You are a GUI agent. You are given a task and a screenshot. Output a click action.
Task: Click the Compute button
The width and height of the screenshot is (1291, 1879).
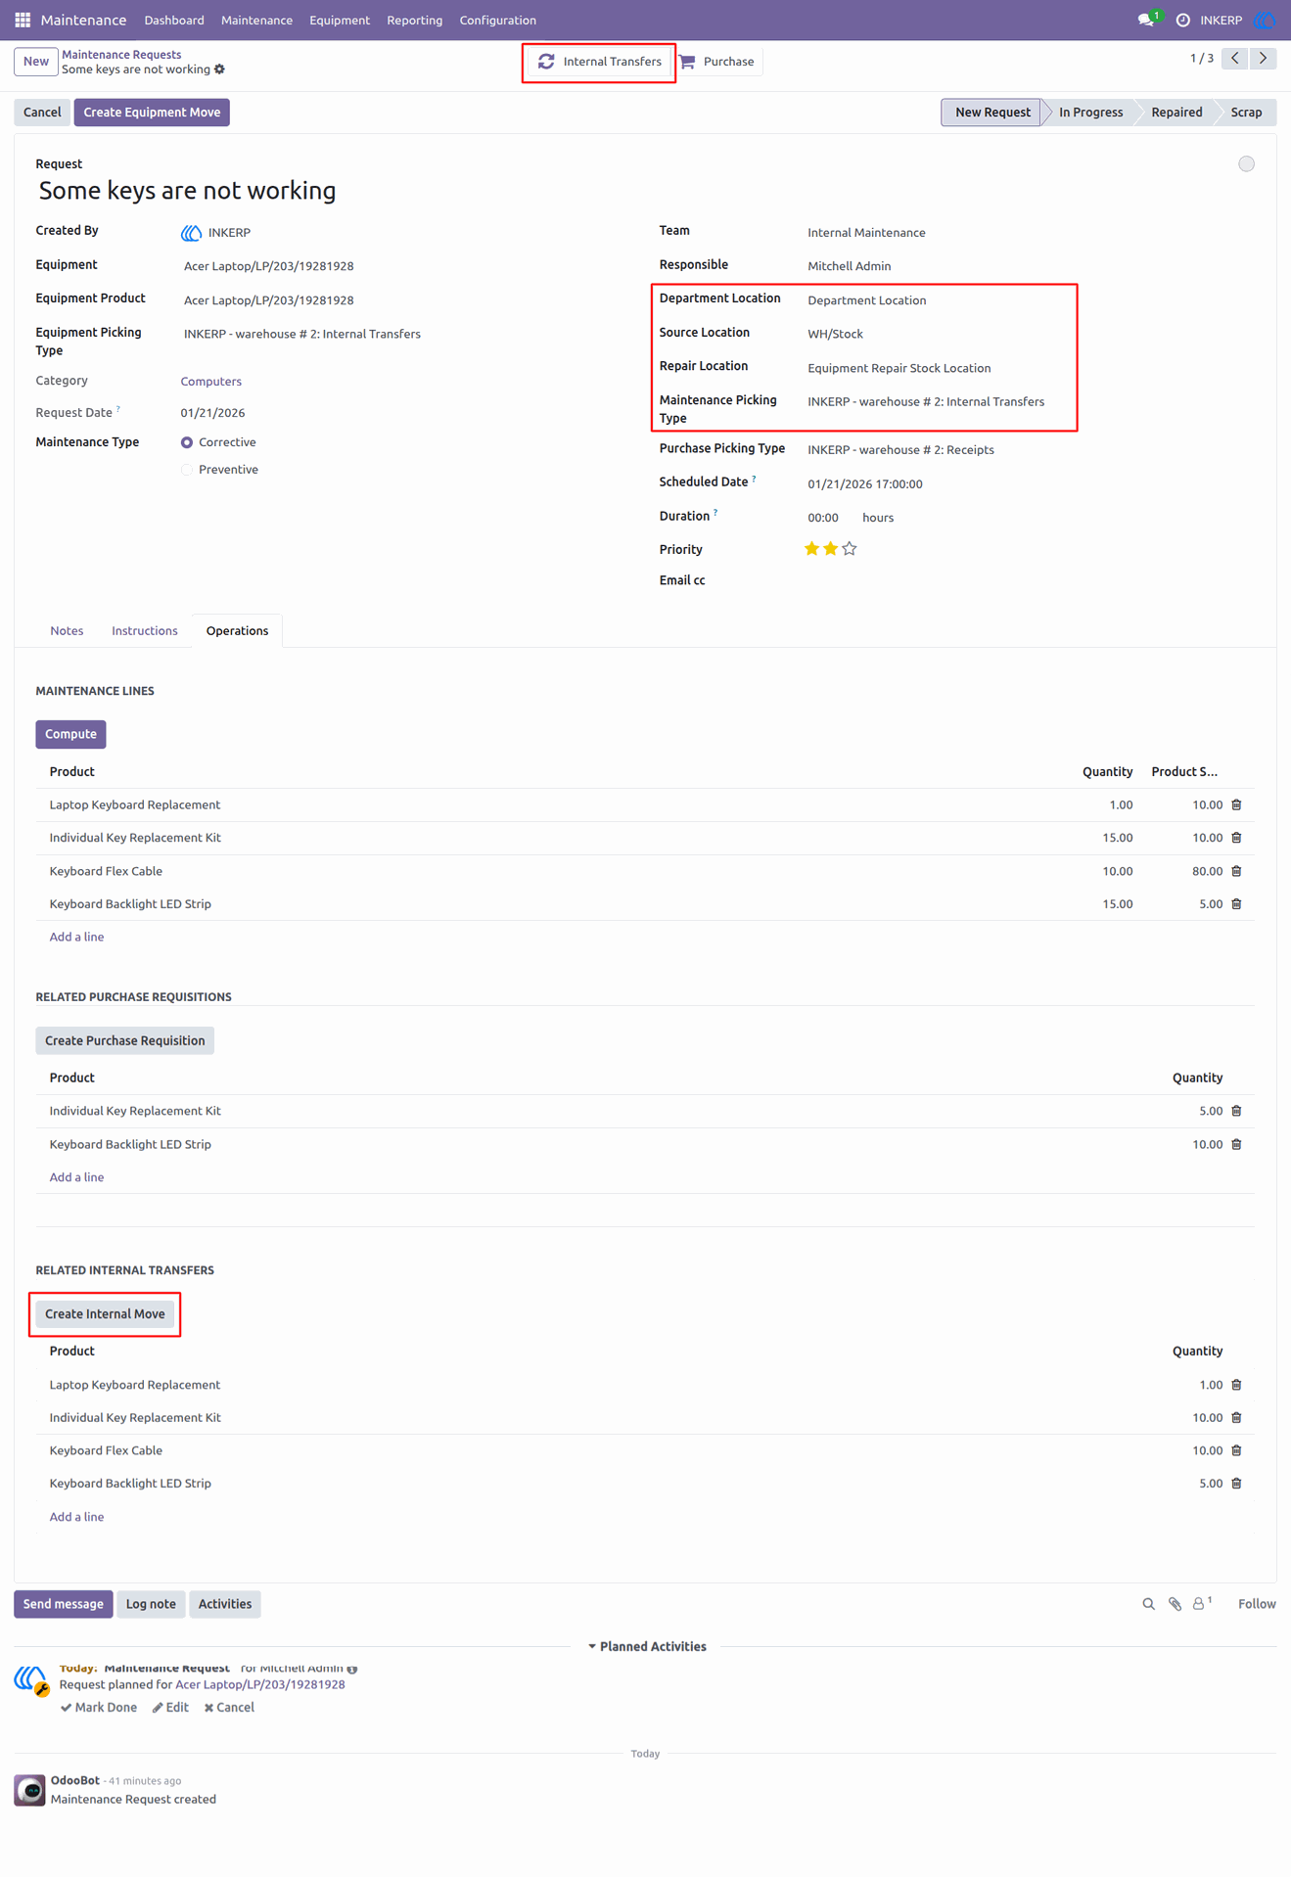point(70,734)
